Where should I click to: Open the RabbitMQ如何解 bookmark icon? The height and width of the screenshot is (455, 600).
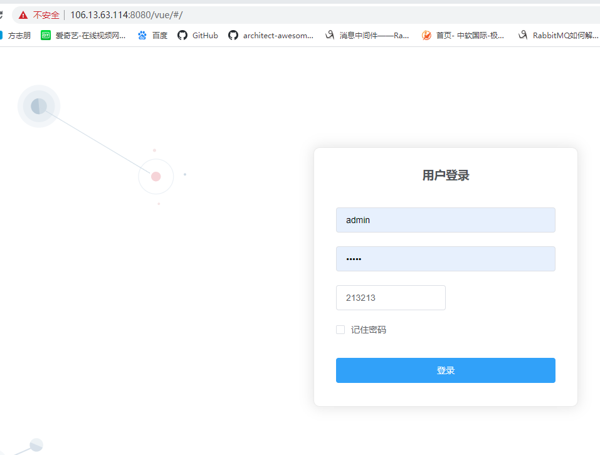coord(522,35)
